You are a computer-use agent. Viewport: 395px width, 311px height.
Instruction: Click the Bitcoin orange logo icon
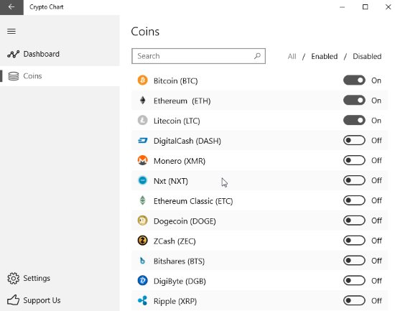pyautogui.click(x=143, y=80)
